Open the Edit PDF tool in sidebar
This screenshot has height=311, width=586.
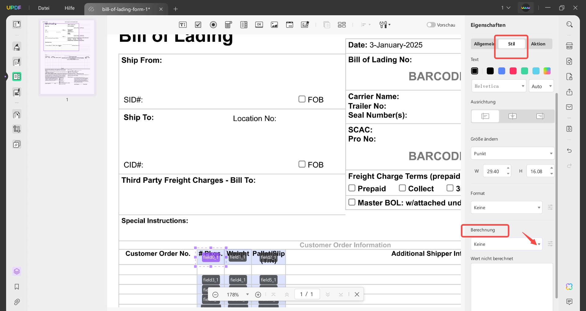(x=17, y=62)
